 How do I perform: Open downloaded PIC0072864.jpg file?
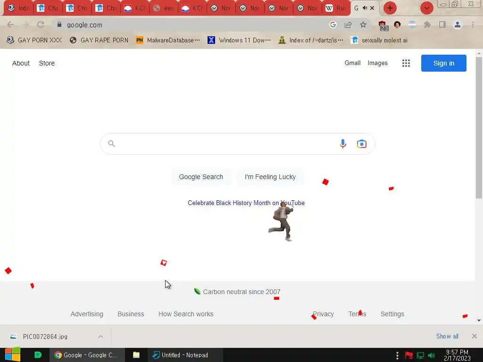[45, 337]
